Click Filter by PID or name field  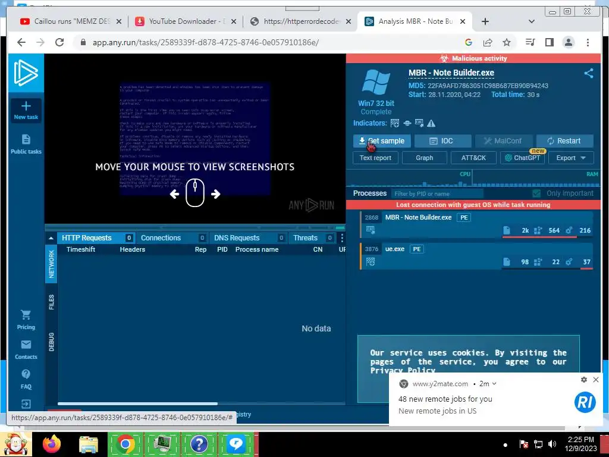[x=438, y=193]
